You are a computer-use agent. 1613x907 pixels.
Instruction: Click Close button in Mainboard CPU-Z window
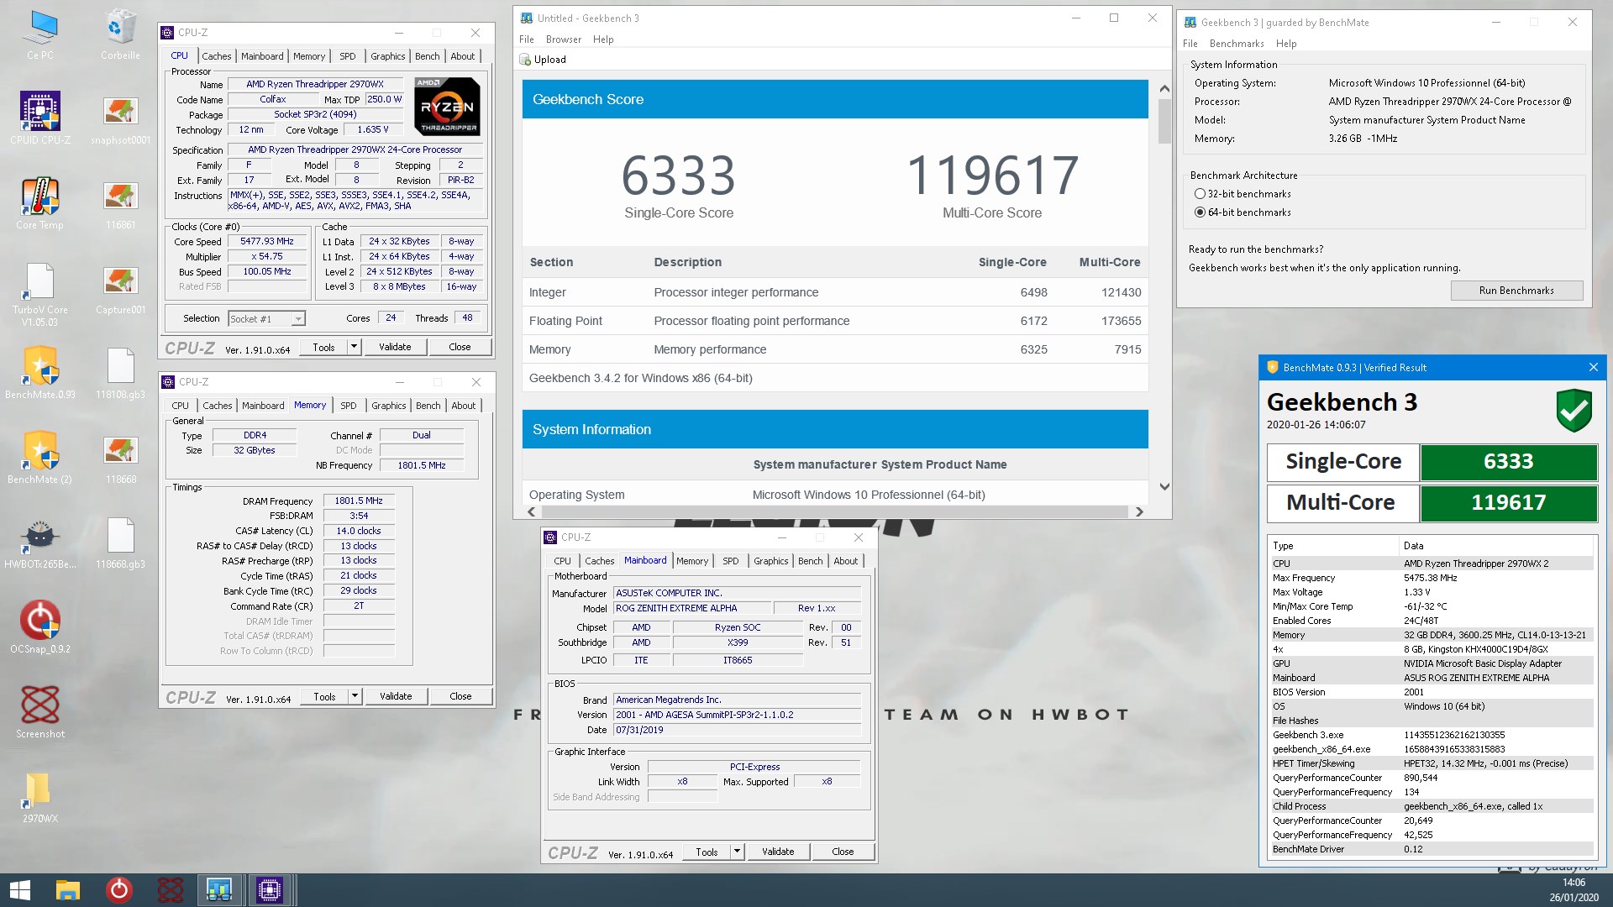click(843, 852)
